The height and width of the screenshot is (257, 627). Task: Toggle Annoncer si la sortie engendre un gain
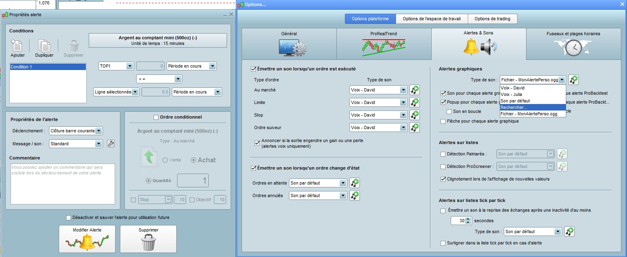(x=257, y=143)
